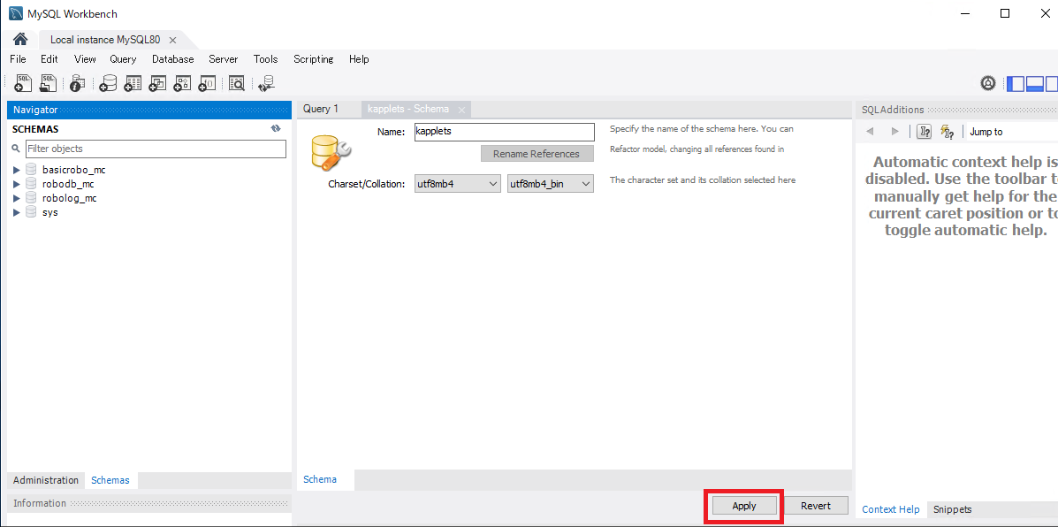1058x527 pixels.
Task: Click the basicrobo_mc database icon
Action: tap(30, 170)
